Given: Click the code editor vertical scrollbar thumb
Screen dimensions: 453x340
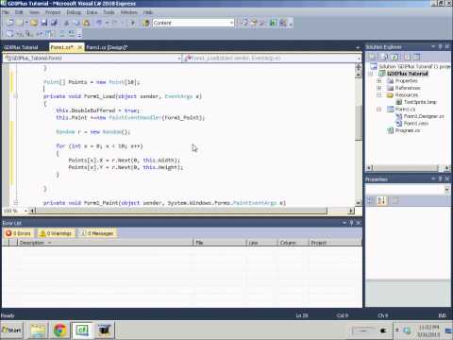Looking at the screenshot, I should pos(359,123).
